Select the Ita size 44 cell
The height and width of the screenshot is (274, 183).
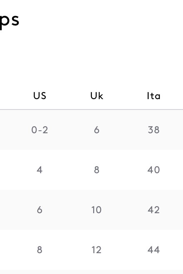click(x=153, y=250)
